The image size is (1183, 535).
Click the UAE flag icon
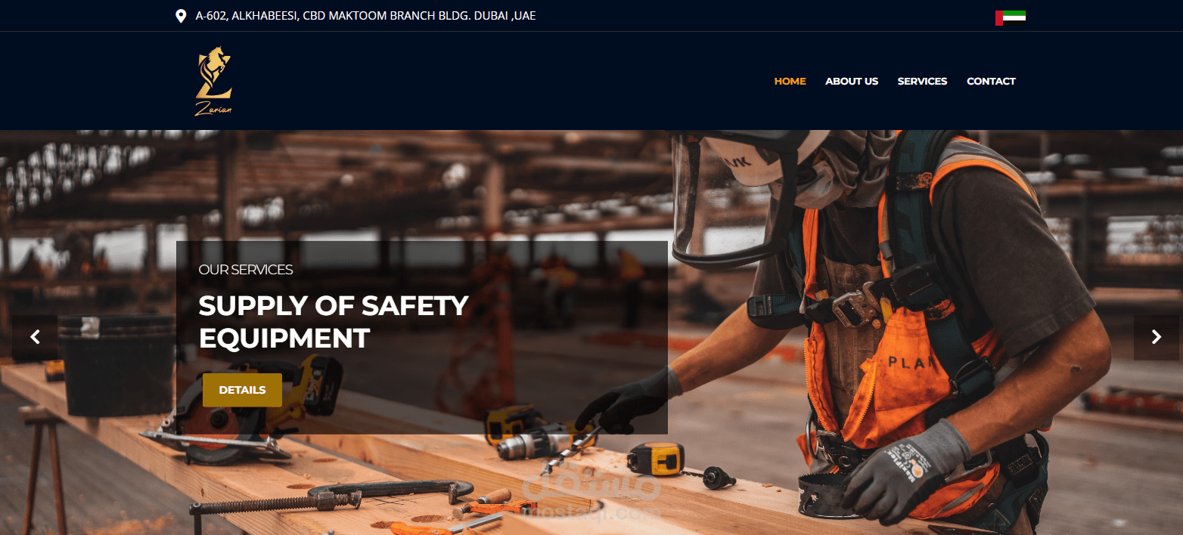pos(1010,18)
